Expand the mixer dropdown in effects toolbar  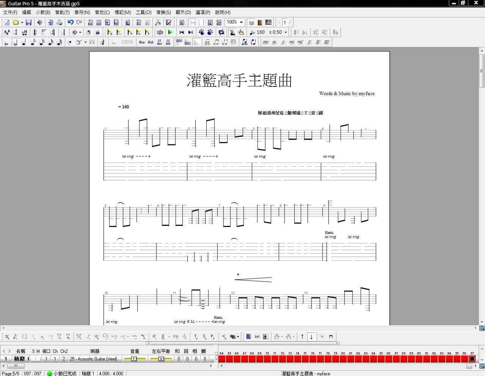(x=238, y=337)
